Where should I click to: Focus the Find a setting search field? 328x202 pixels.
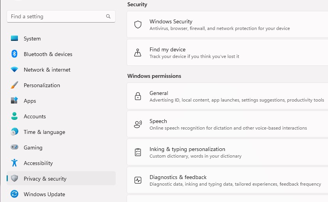click(61, 16)
